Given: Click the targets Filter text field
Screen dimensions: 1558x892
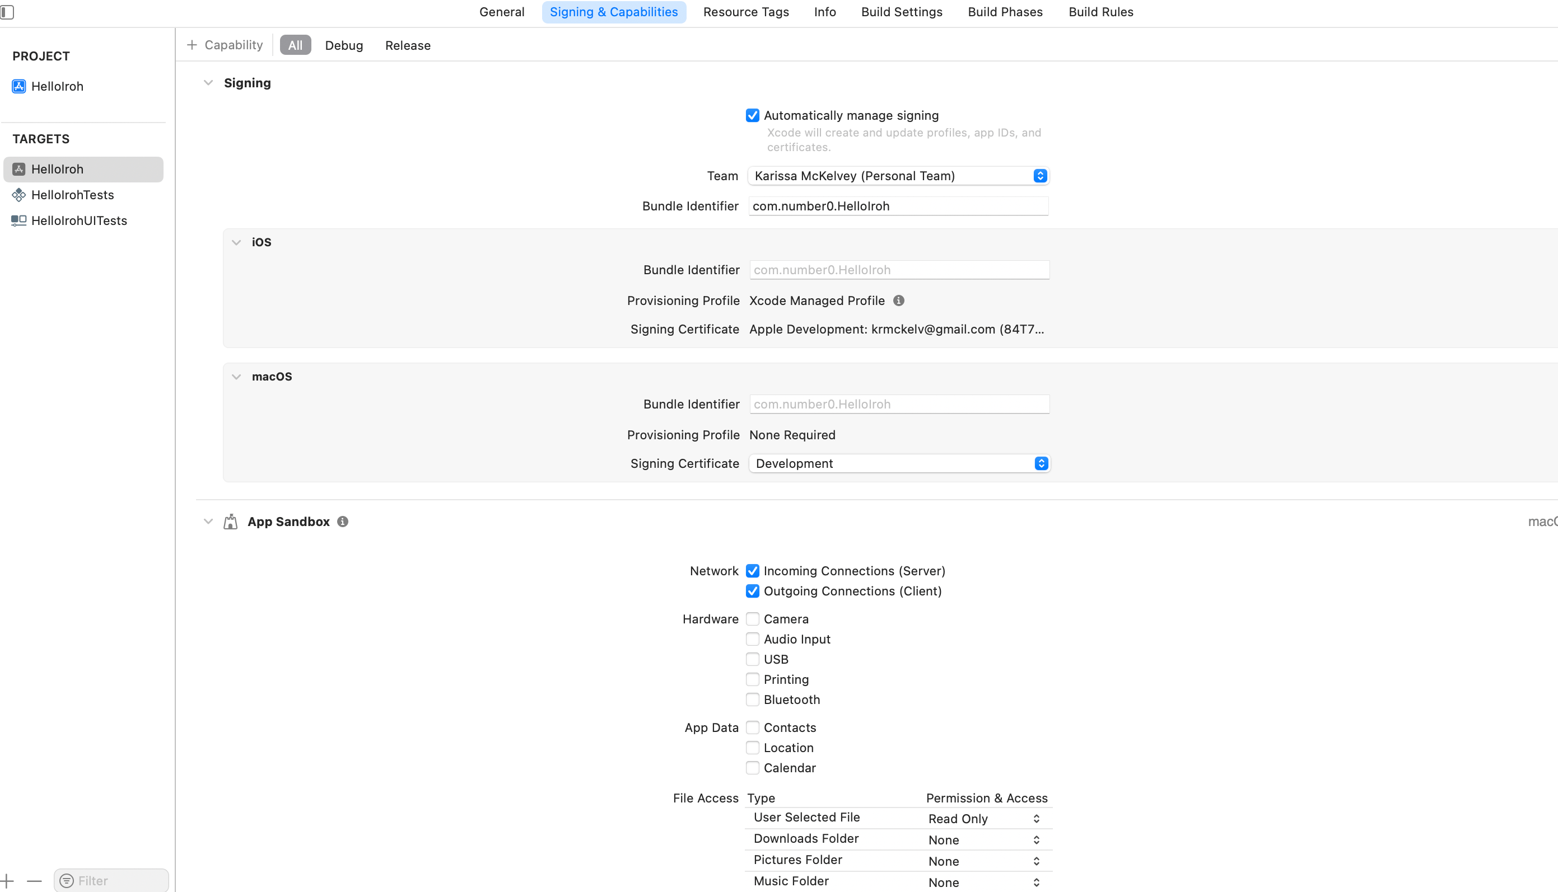Looking at the screenshot, I should tap(111, 881).
